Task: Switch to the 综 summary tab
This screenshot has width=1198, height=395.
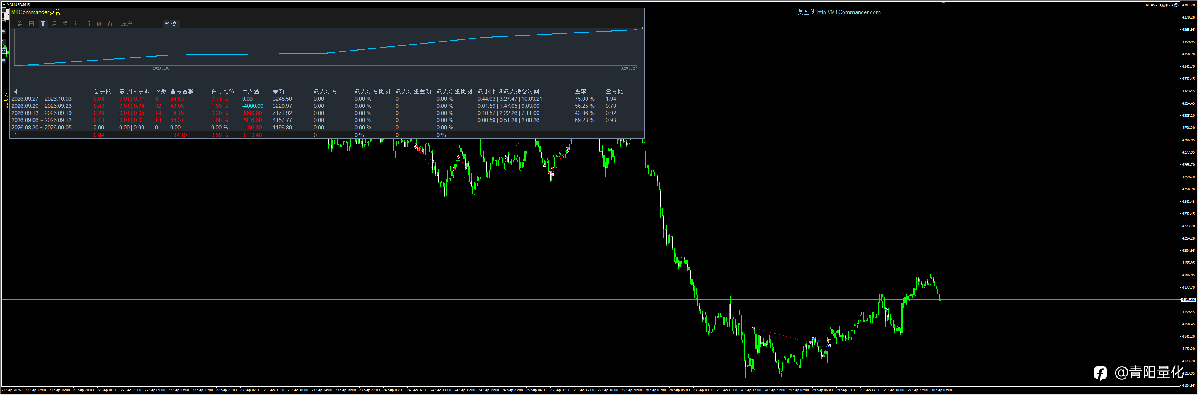Action: 20,24
